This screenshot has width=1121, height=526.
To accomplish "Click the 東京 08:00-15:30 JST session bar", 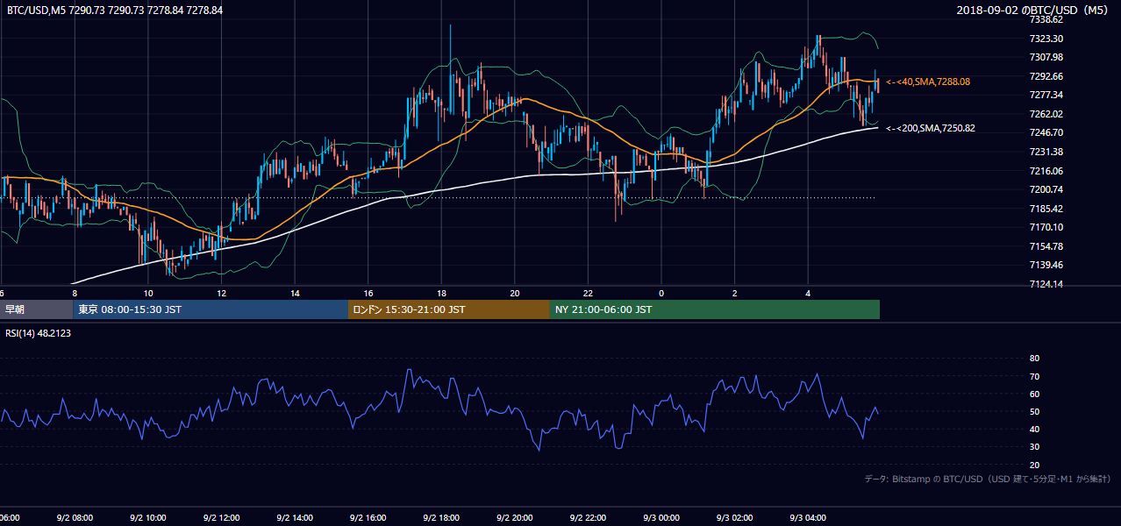I will tap(211, 309).
